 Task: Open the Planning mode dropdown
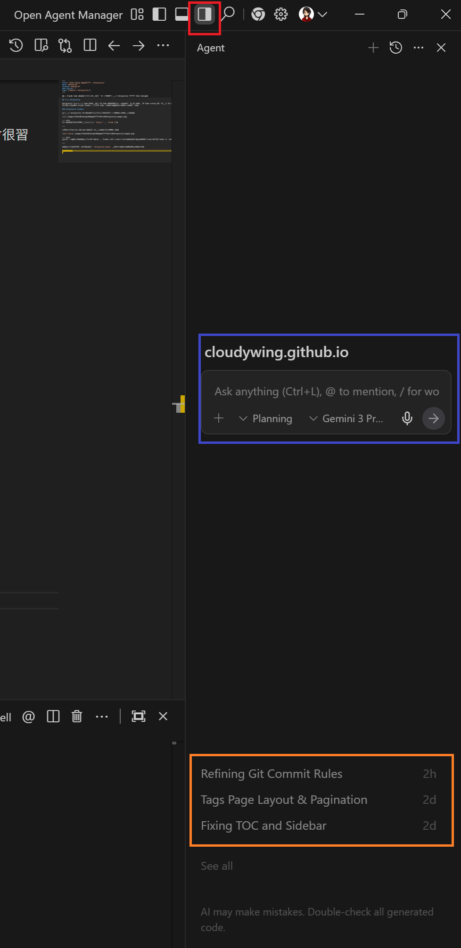265,418
